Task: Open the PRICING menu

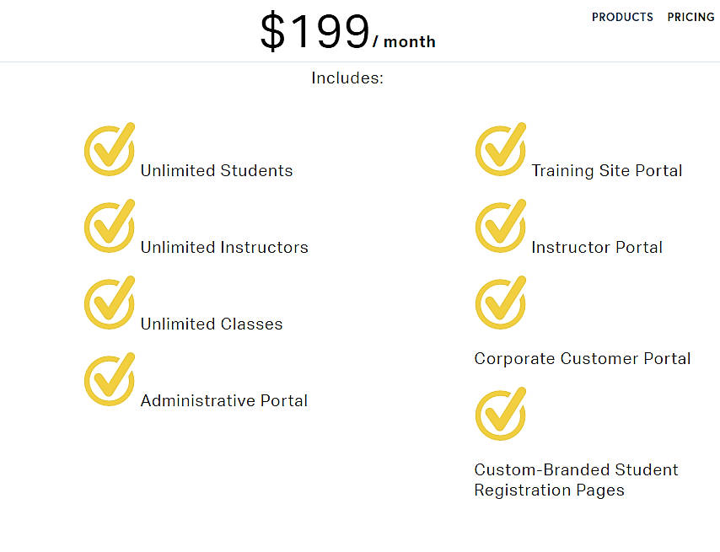Action: coord(690,17)
